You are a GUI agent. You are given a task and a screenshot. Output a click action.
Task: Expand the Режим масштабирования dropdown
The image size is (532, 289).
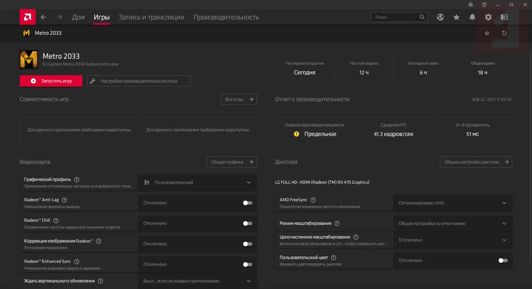coord(453,223)
